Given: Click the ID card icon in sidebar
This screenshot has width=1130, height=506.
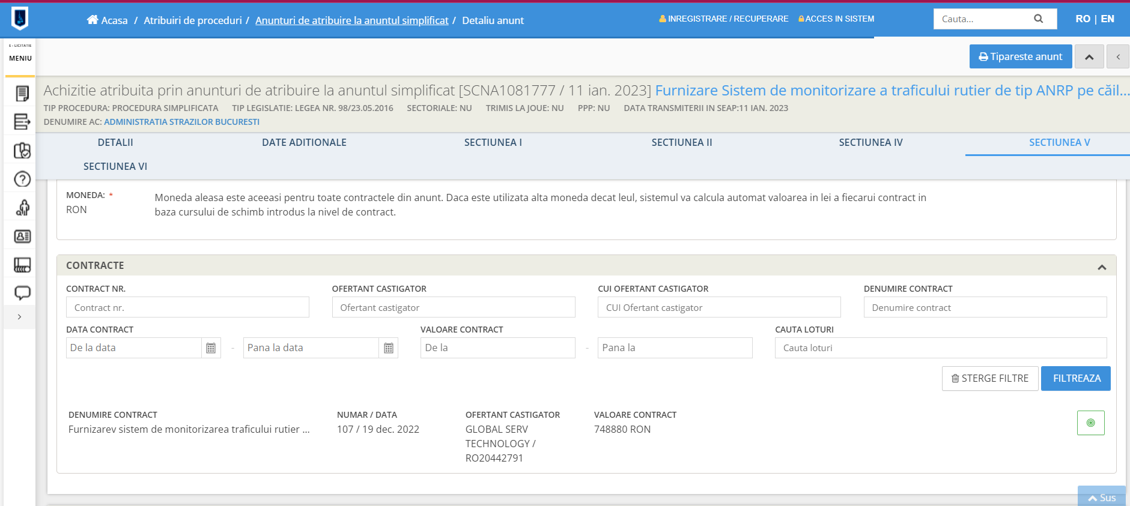Looking at the screenshot, I should 22,236.
